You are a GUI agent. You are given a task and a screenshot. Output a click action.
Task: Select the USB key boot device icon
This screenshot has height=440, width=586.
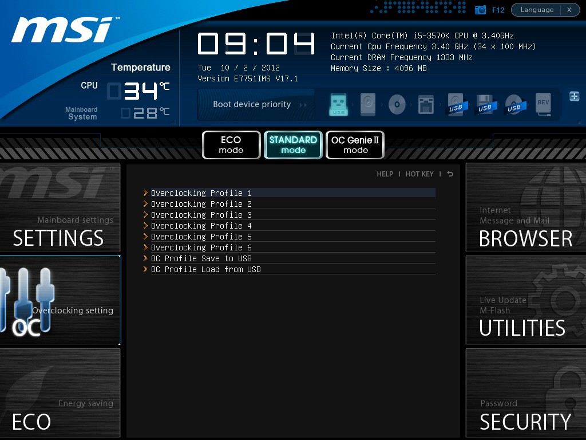pos(339,104)
